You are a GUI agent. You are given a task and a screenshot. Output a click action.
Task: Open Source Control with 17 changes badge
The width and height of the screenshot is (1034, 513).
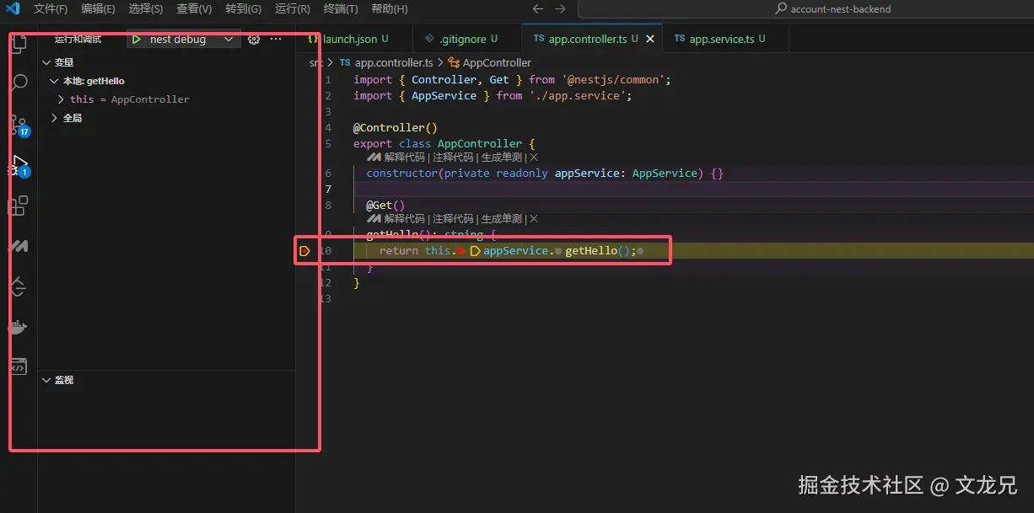coord(19,126)
